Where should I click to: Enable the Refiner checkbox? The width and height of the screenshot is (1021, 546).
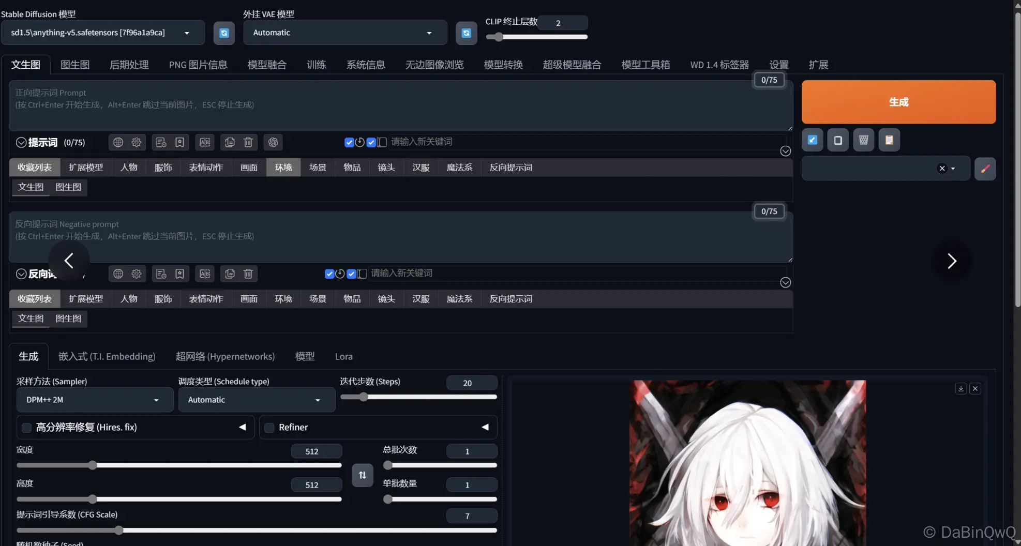269,428
